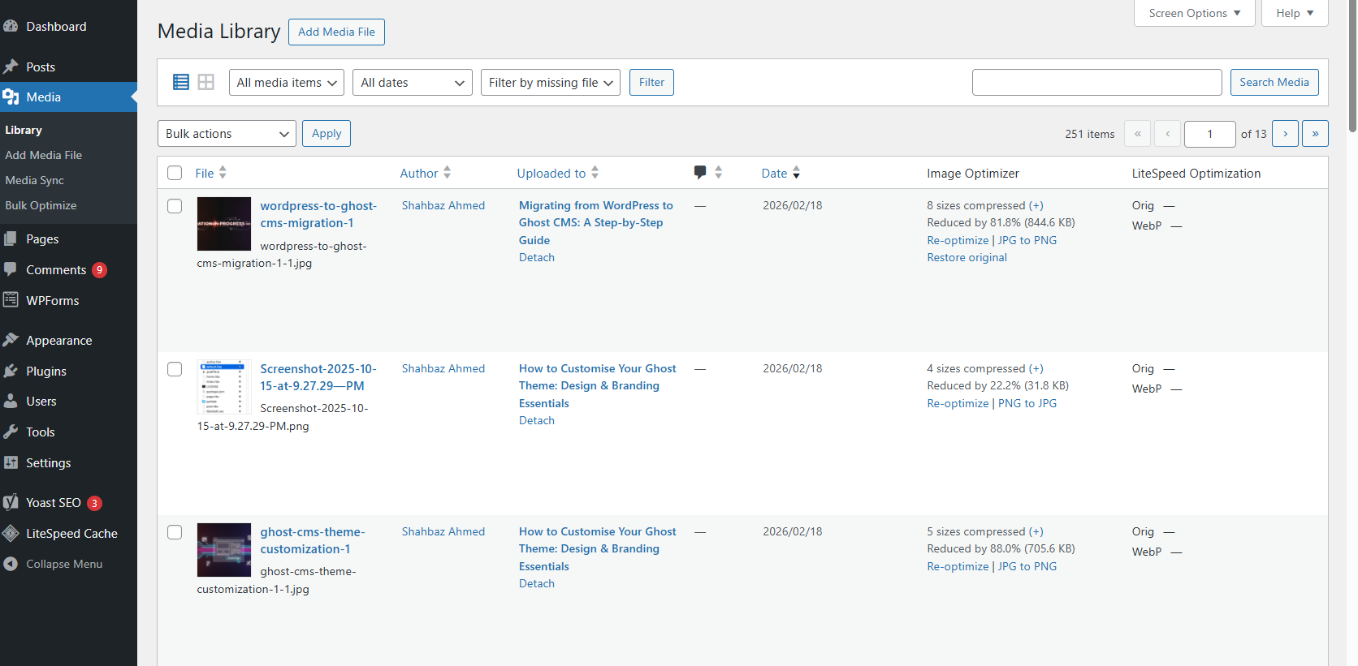Sort by comments bubble column icon
This screenshot has height=666, width=1358.
[x=700, y=172]
